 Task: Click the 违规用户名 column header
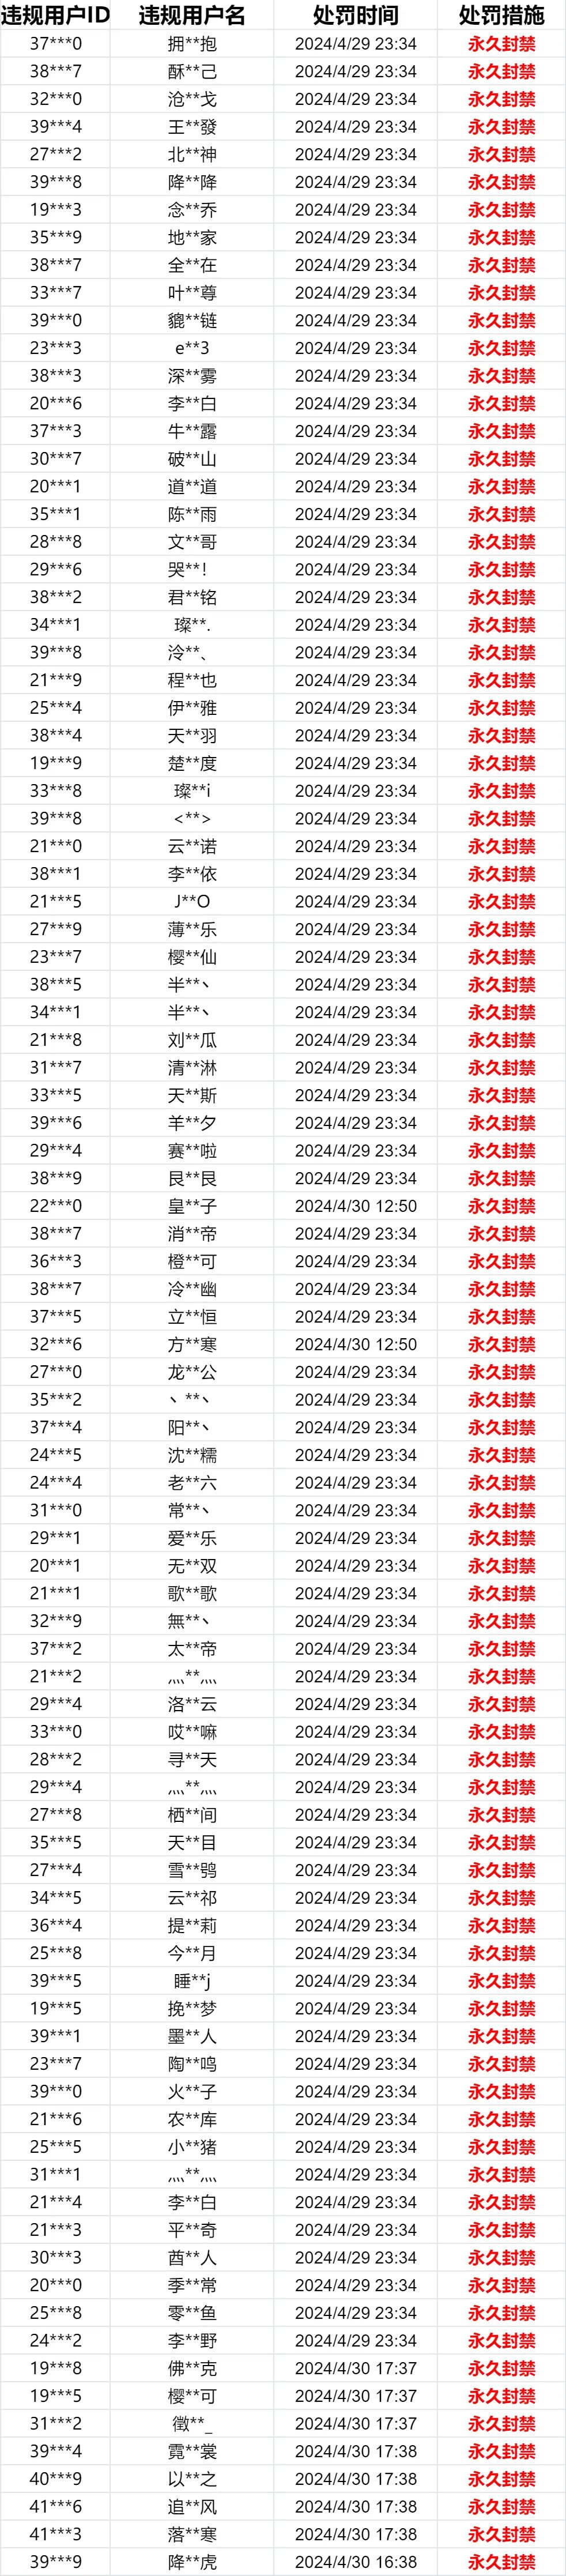tap(191, 15)
